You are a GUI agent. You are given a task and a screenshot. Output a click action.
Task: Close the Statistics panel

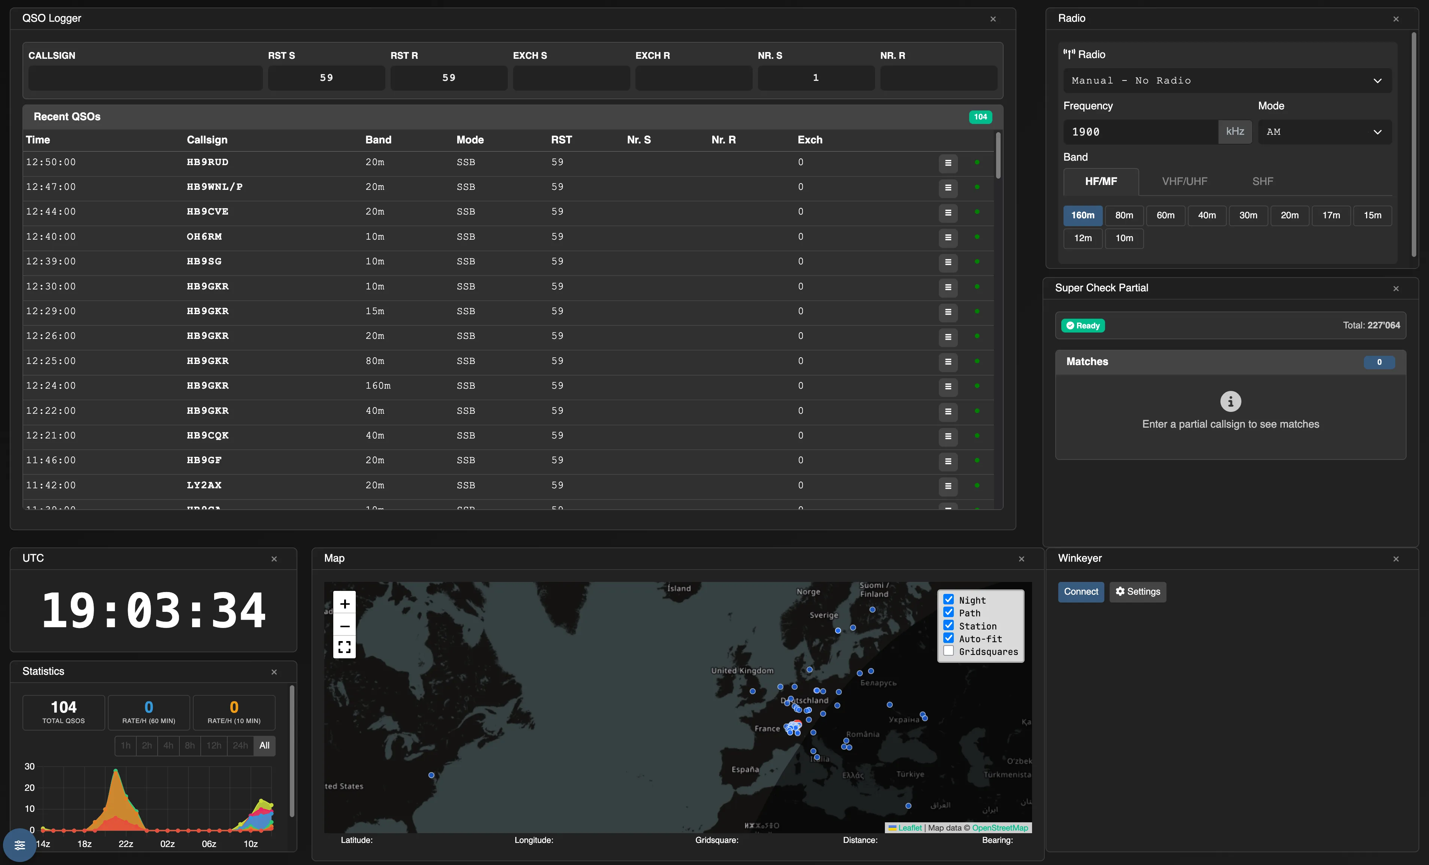[274, 673]
